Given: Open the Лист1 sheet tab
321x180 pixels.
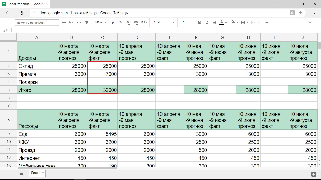Looking at the screenshot, I should (35, 173).
